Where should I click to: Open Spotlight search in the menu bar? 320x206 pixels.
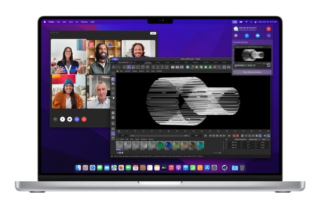pyautogui.click(x=251, y=22)
